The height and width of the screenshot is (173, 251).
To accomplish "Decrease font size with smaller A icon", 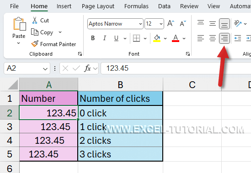I will pos(183,23).
